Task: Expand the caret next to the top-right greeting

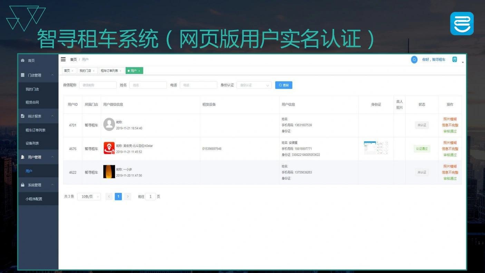Action: tap(463, 63)
